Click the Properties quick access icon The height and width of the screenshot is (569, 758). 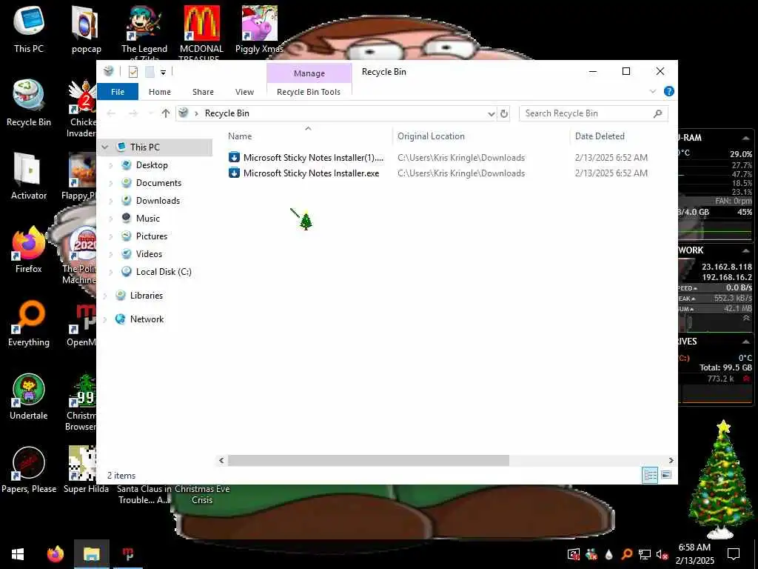pos(133,72)
